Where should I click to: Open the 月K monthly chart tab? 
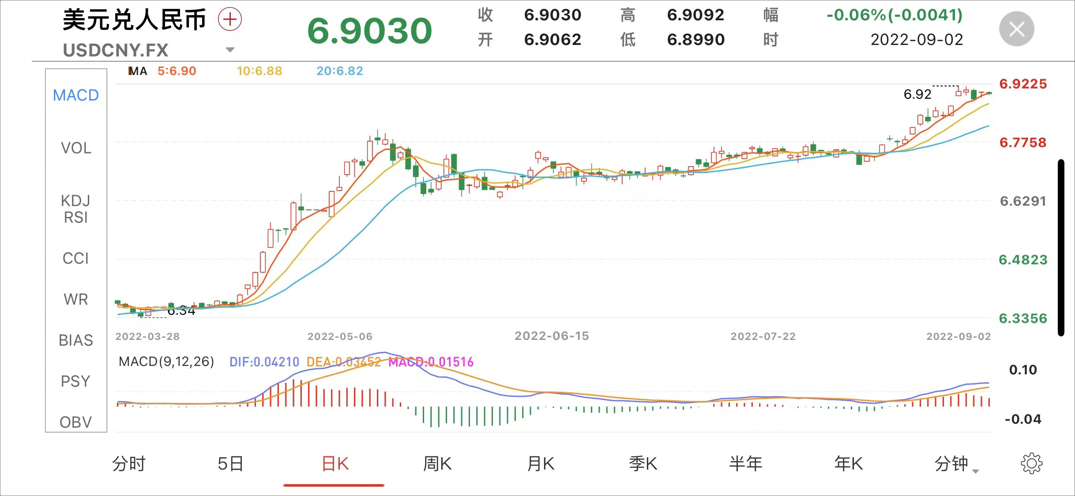541,464
